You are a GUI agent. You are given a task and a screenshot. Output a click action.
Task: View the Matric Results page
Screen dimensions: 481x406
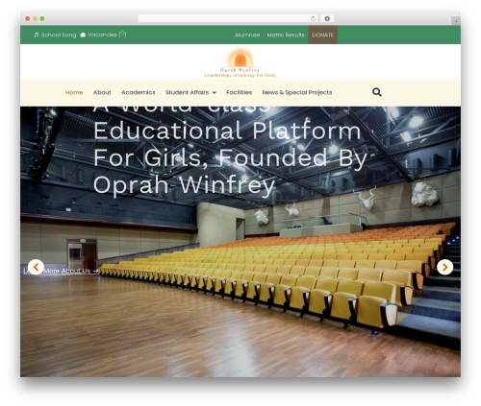coord(286,35)
